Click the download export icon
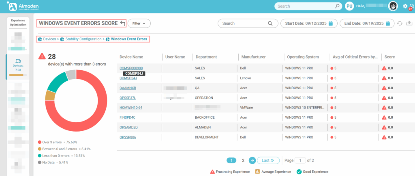Screen dimensions: 415x176 [x=409, y=23]
